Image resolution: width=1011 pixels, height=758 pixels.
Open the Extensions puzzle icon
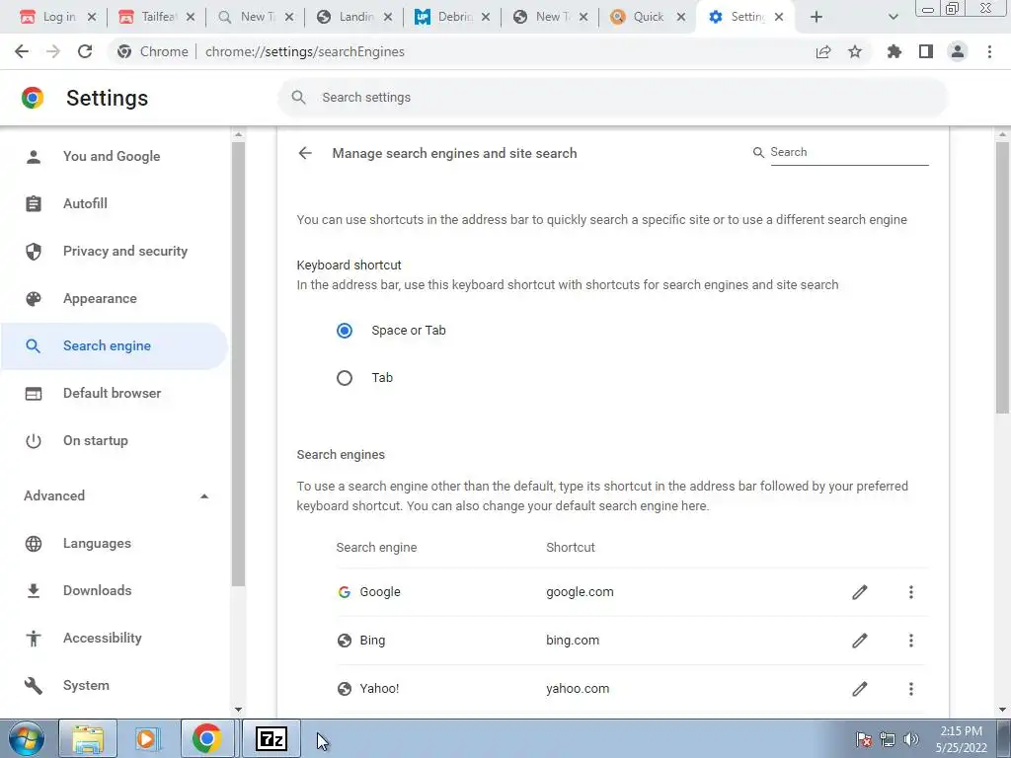coord(894,51)
